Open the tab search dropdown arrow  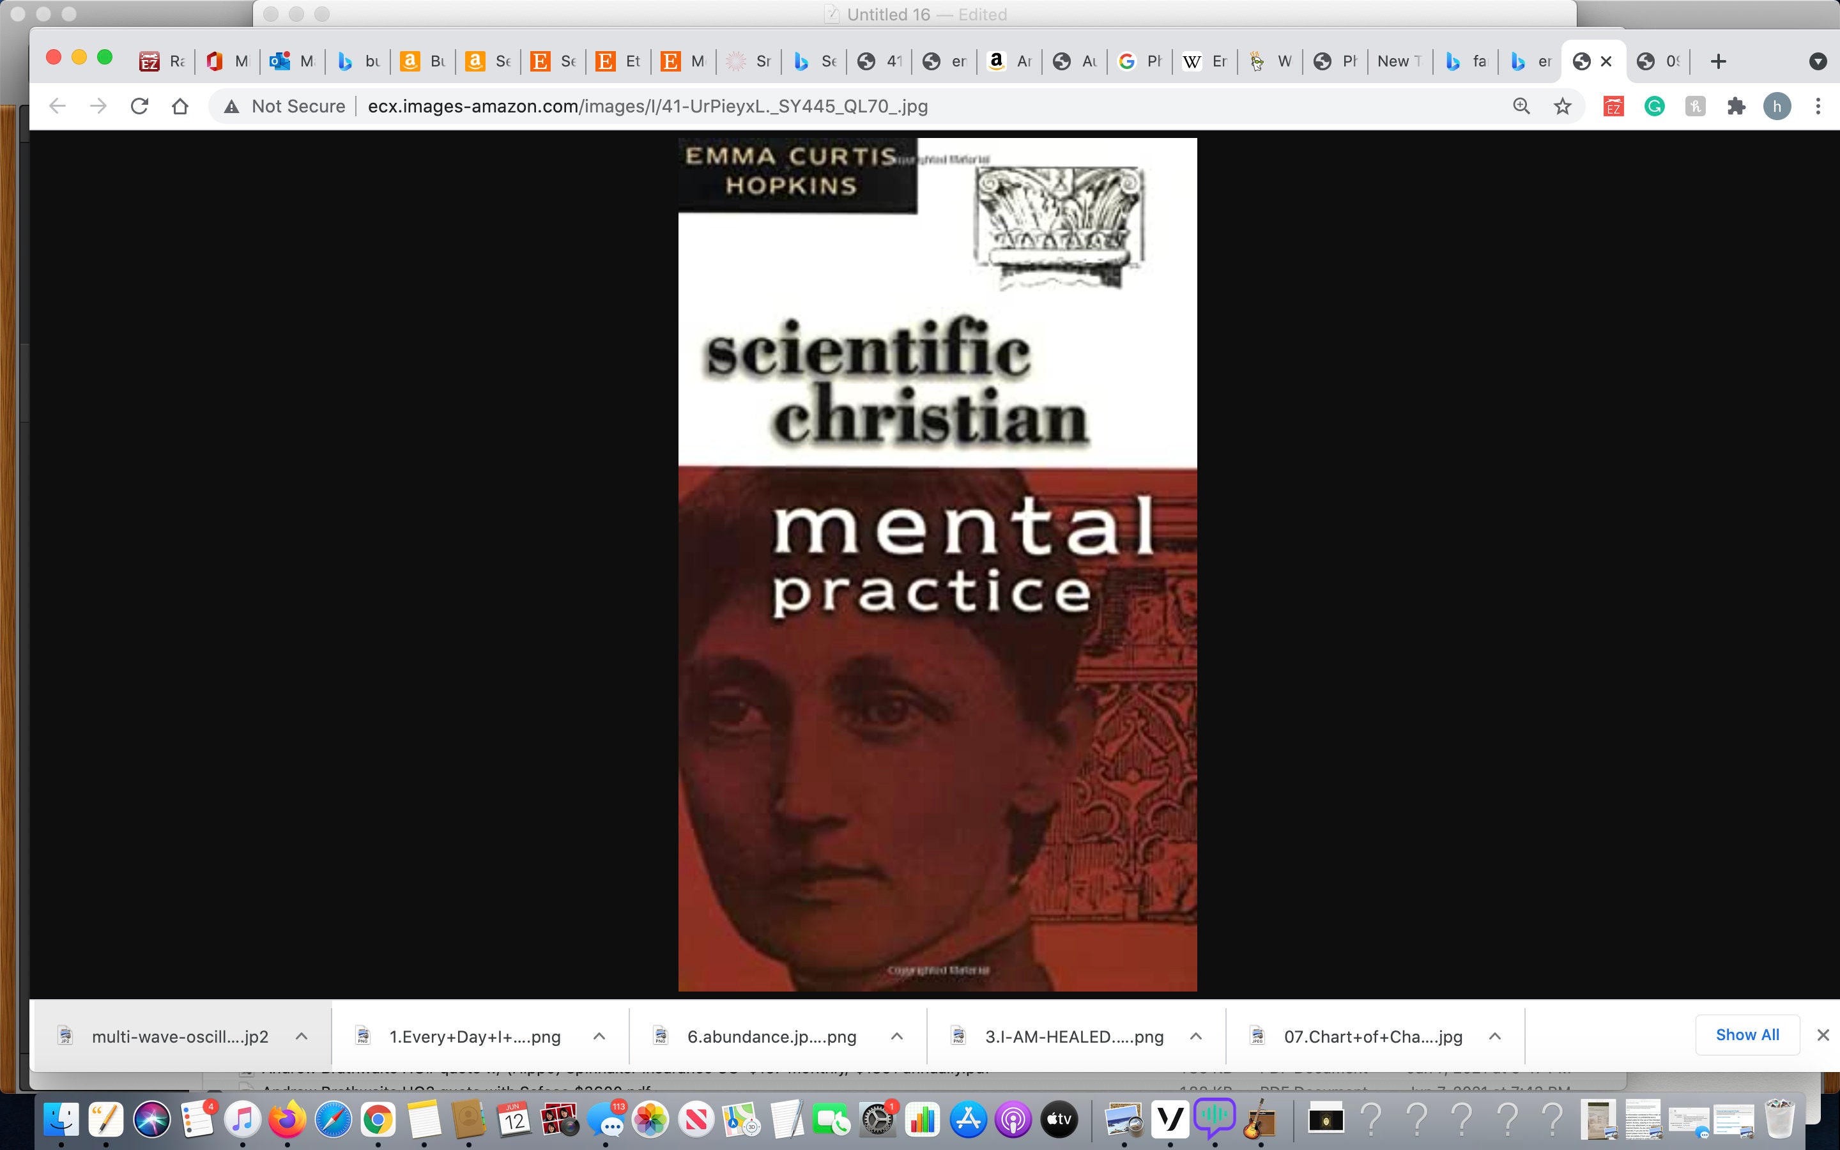tap(1818, 61)
